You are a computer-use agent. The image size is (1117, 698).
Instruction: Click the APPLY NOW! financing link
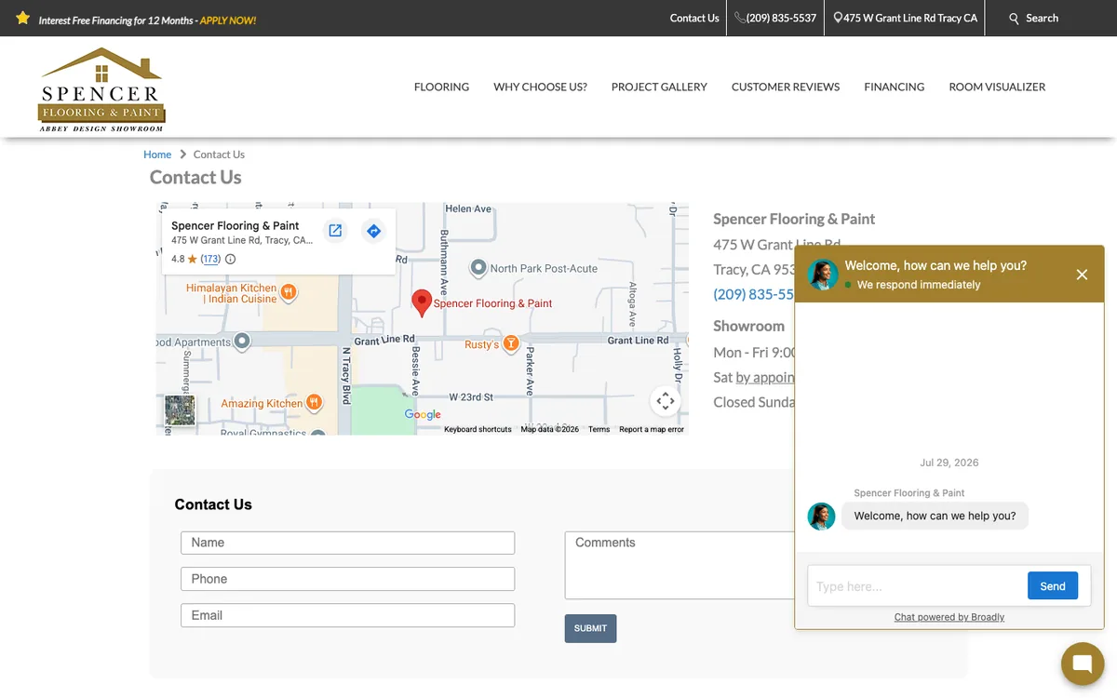click(x=228, y=20)
